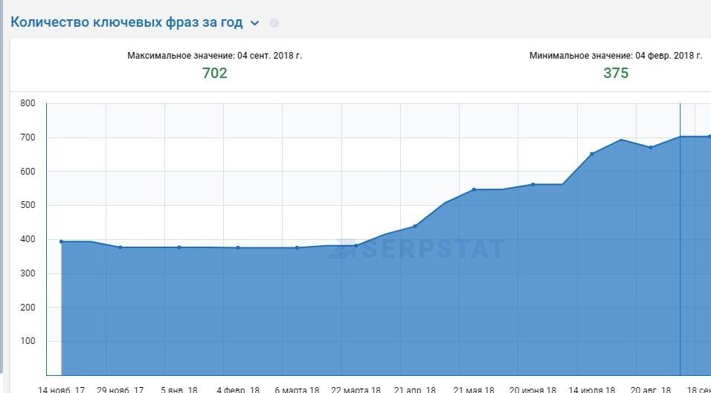
Task: Click the data point for 6 марта 18
Action: pos(297,247)
